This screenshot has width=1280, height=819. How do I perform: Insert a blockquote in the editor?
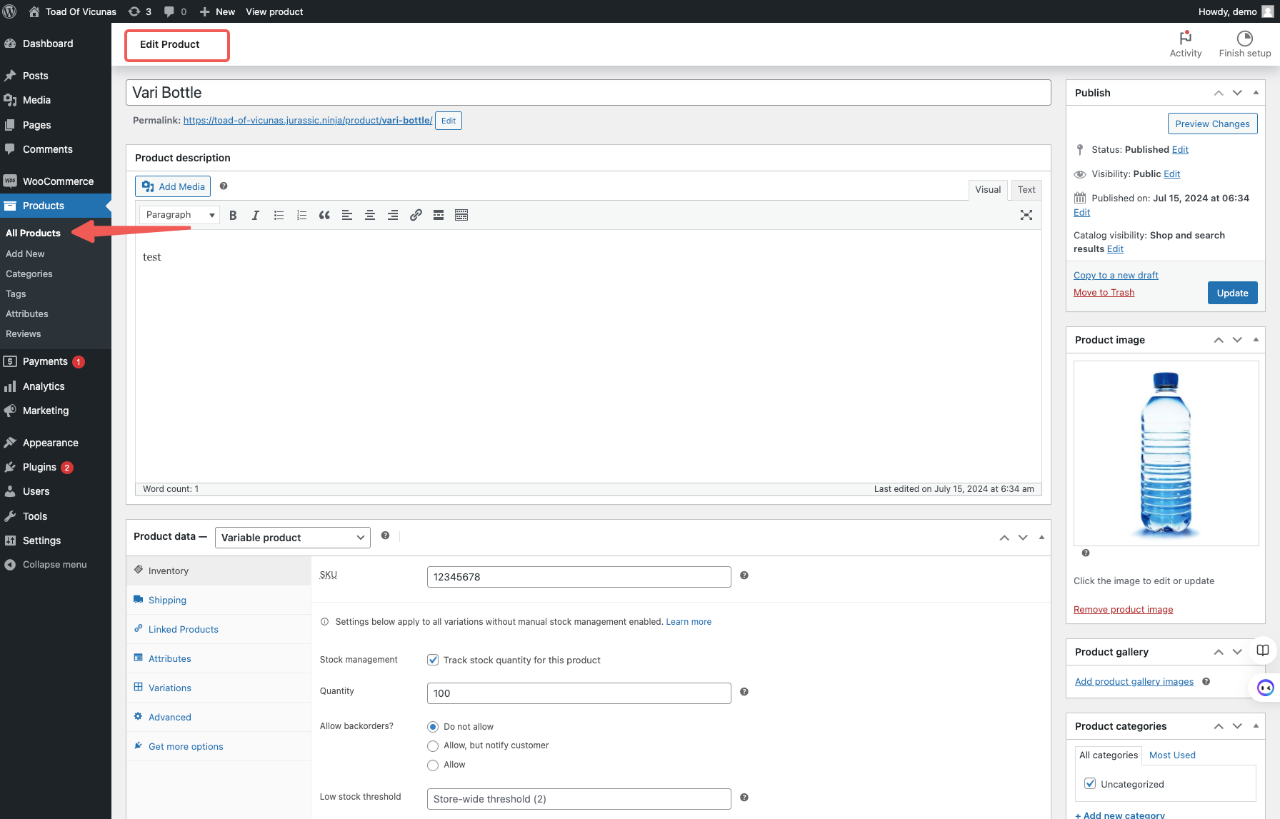(324, 215)
